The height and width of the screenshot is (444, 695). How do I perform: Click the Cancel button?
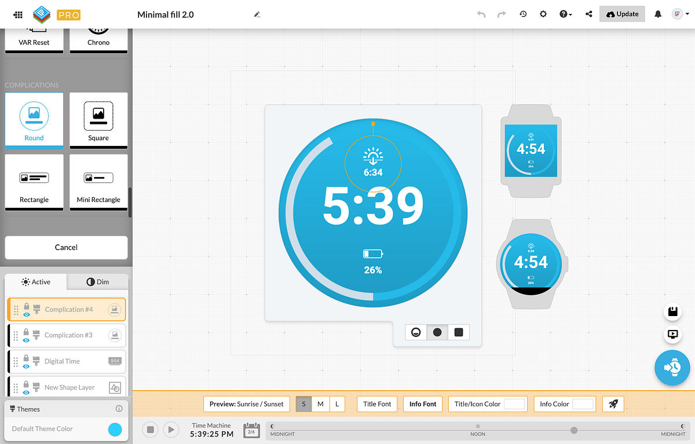coord(66,247)
